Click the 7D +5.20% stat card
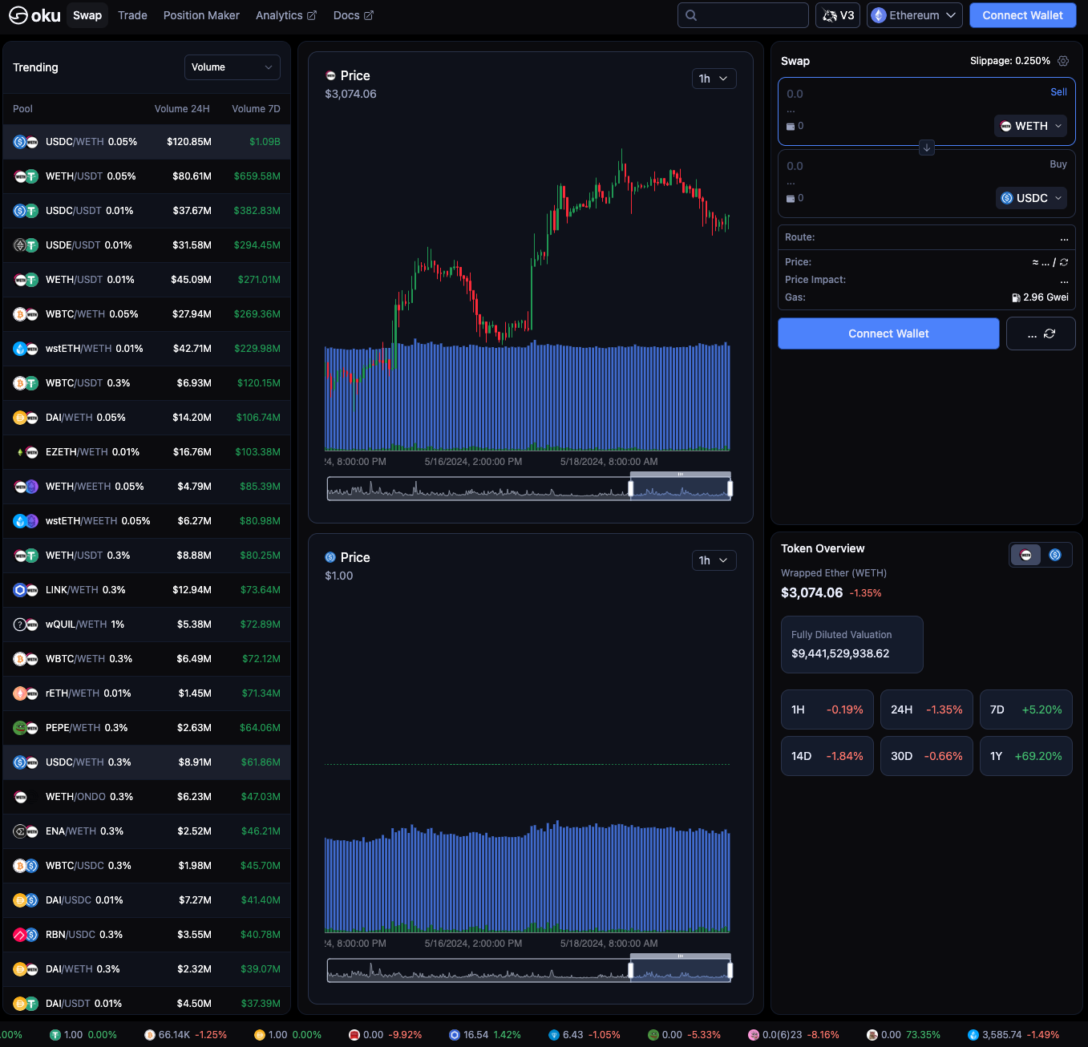Viewport: 1088px width, 1047px height. (x=1025, y=709)
